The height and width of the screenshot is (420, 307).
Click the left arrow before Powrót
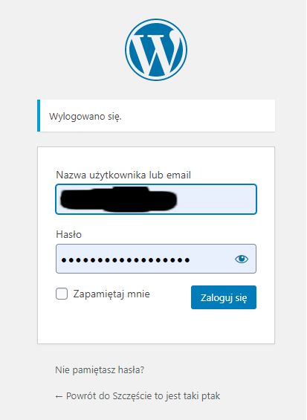[59, 396]
